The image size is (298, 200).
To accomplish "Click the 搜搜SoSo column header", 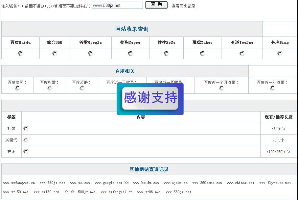I will (x=166, y=42).
